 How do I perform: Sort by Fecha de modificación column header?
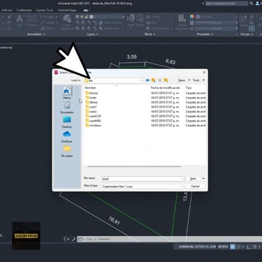(166, 88)
